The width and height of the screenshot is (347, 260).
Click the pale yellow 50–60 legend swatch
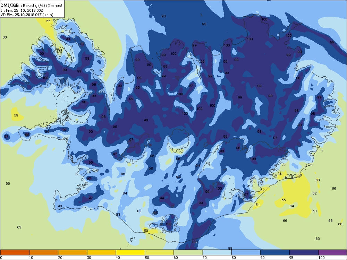tap(159, 252)
